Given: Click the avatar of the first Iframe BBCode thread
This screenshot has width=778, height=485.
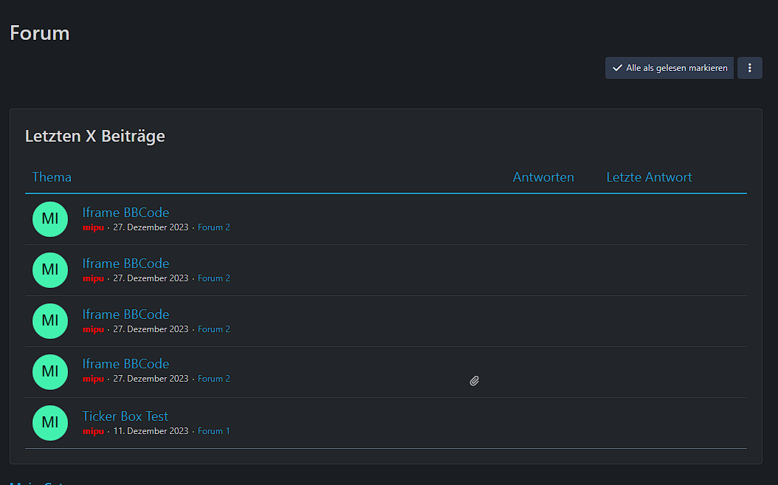Looking at the screenshot, I should tap(50, 219).
